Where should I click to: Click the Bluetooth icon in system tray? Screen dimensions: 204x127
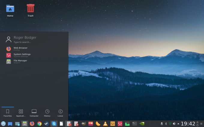(166, 123)
